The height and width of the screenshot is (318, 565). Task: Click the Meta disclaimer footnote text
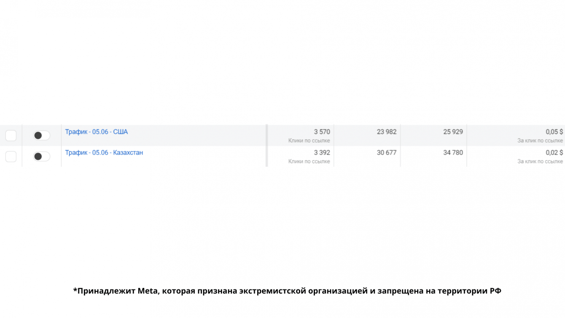click(287, 291)
